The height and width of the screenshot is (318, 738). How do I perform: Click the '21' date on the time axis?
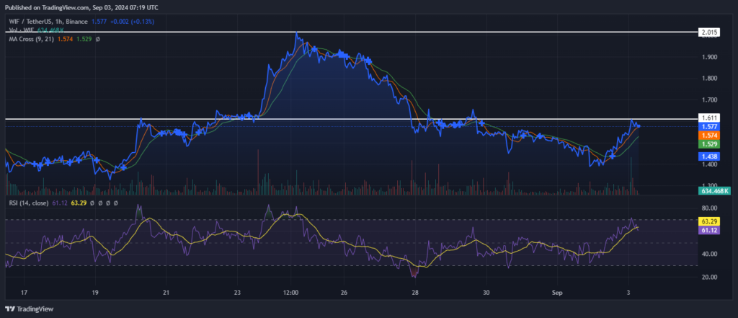coord(166,293)
